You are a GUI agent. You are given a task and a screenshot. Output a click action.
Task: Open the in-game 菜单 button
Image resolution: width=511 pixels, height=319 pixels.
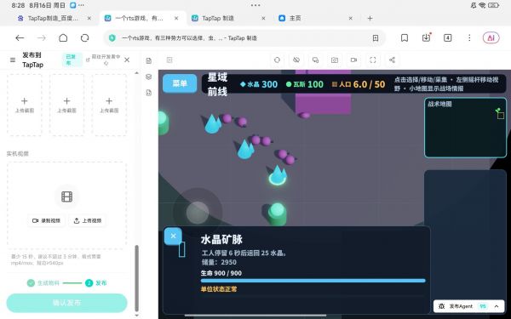[180, 83]
